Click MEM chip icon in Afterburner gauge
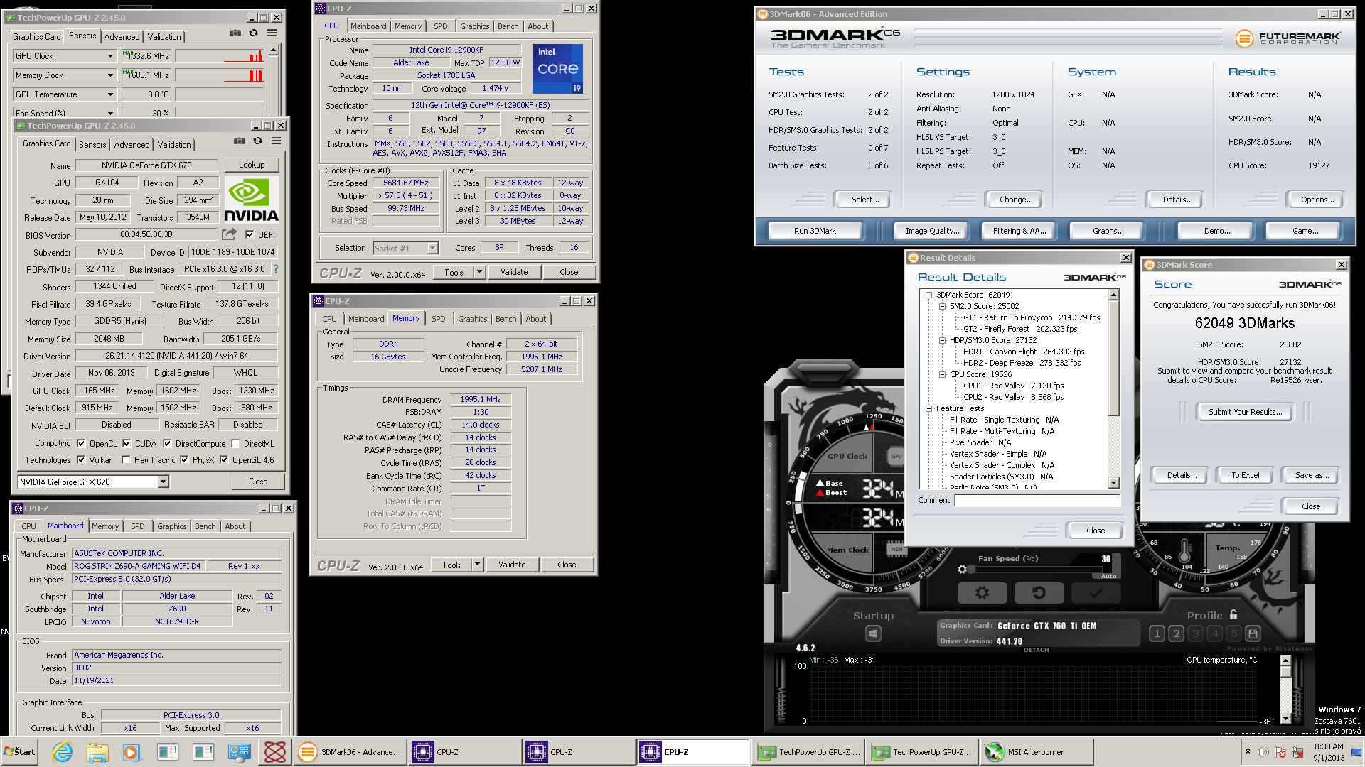The height and width of the screenshot is (767, 1365). click(896, 549)
